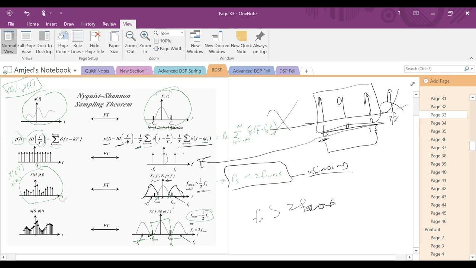
Task: Expand page to full view icon
Action: point(412,84)
